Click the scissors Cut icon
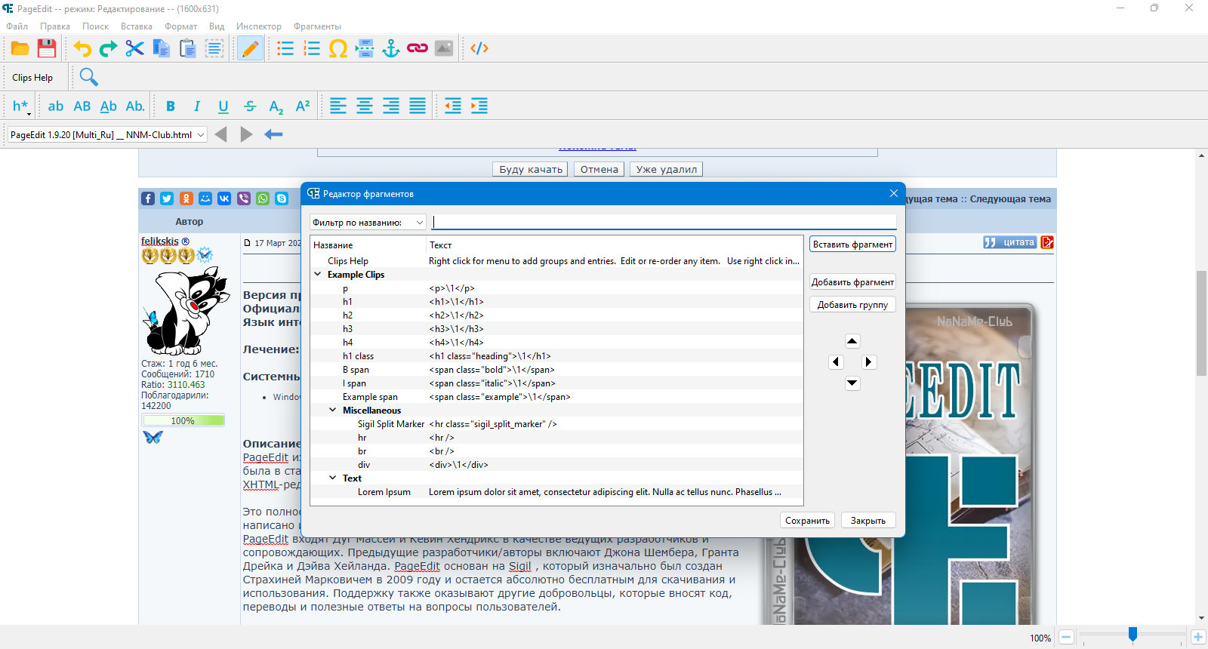This screenshot has height=649, width=1208. 135,48
